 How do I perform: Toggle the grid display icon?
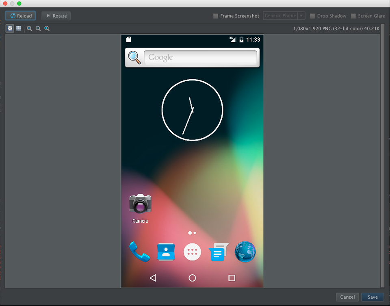click(19, 28)
